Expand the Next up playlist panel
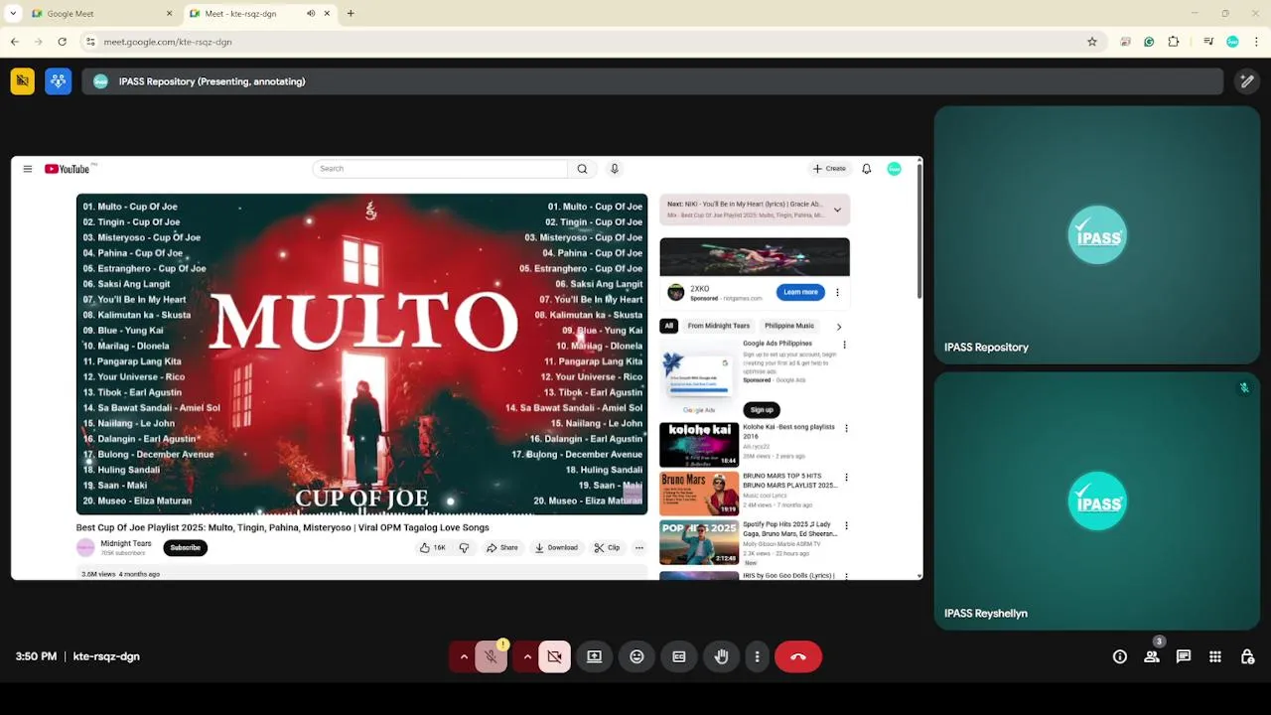1271x715 pixels. click(x=837, y=210)
